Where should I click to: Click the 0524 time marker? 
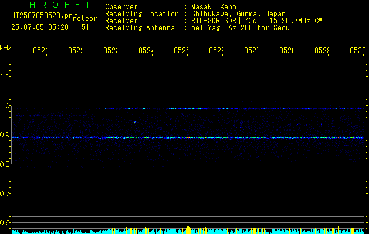145,50
